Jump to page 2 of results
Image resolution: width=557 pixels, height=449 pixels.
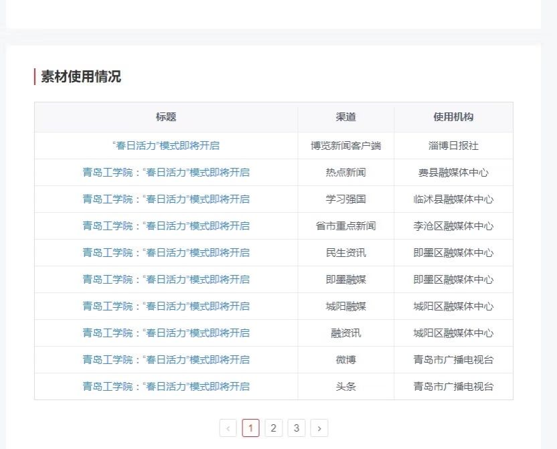coord(273,428)
